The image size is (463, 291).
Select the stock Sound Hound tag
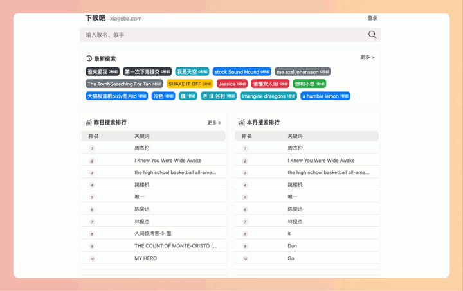[x=242, y=72]
